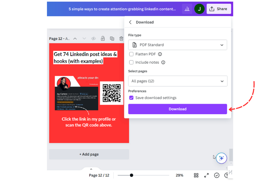This screenshot has width=280, height=182.
Task: Open the checkmark design checker icon
Action: pyautogui.click(x=217, y=175)
